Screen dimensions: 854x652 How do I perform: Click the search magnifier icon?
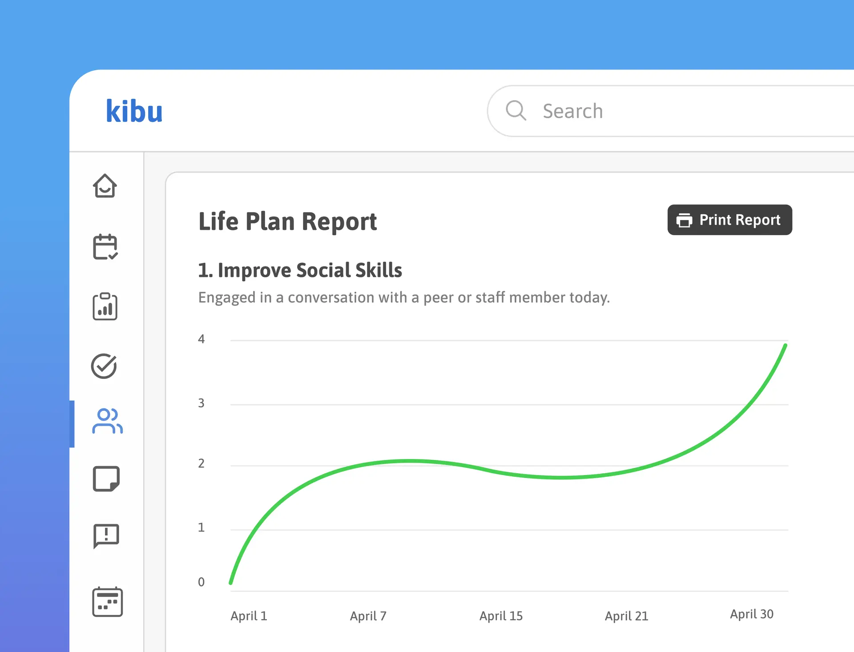pos(516,111)
